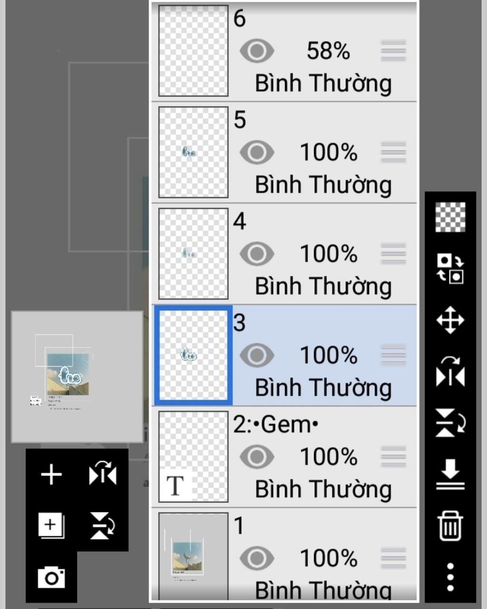The width and height of the screenshot is (487, 609).
Task: Select the move/transform arrows tool
Action: (450, 320)
